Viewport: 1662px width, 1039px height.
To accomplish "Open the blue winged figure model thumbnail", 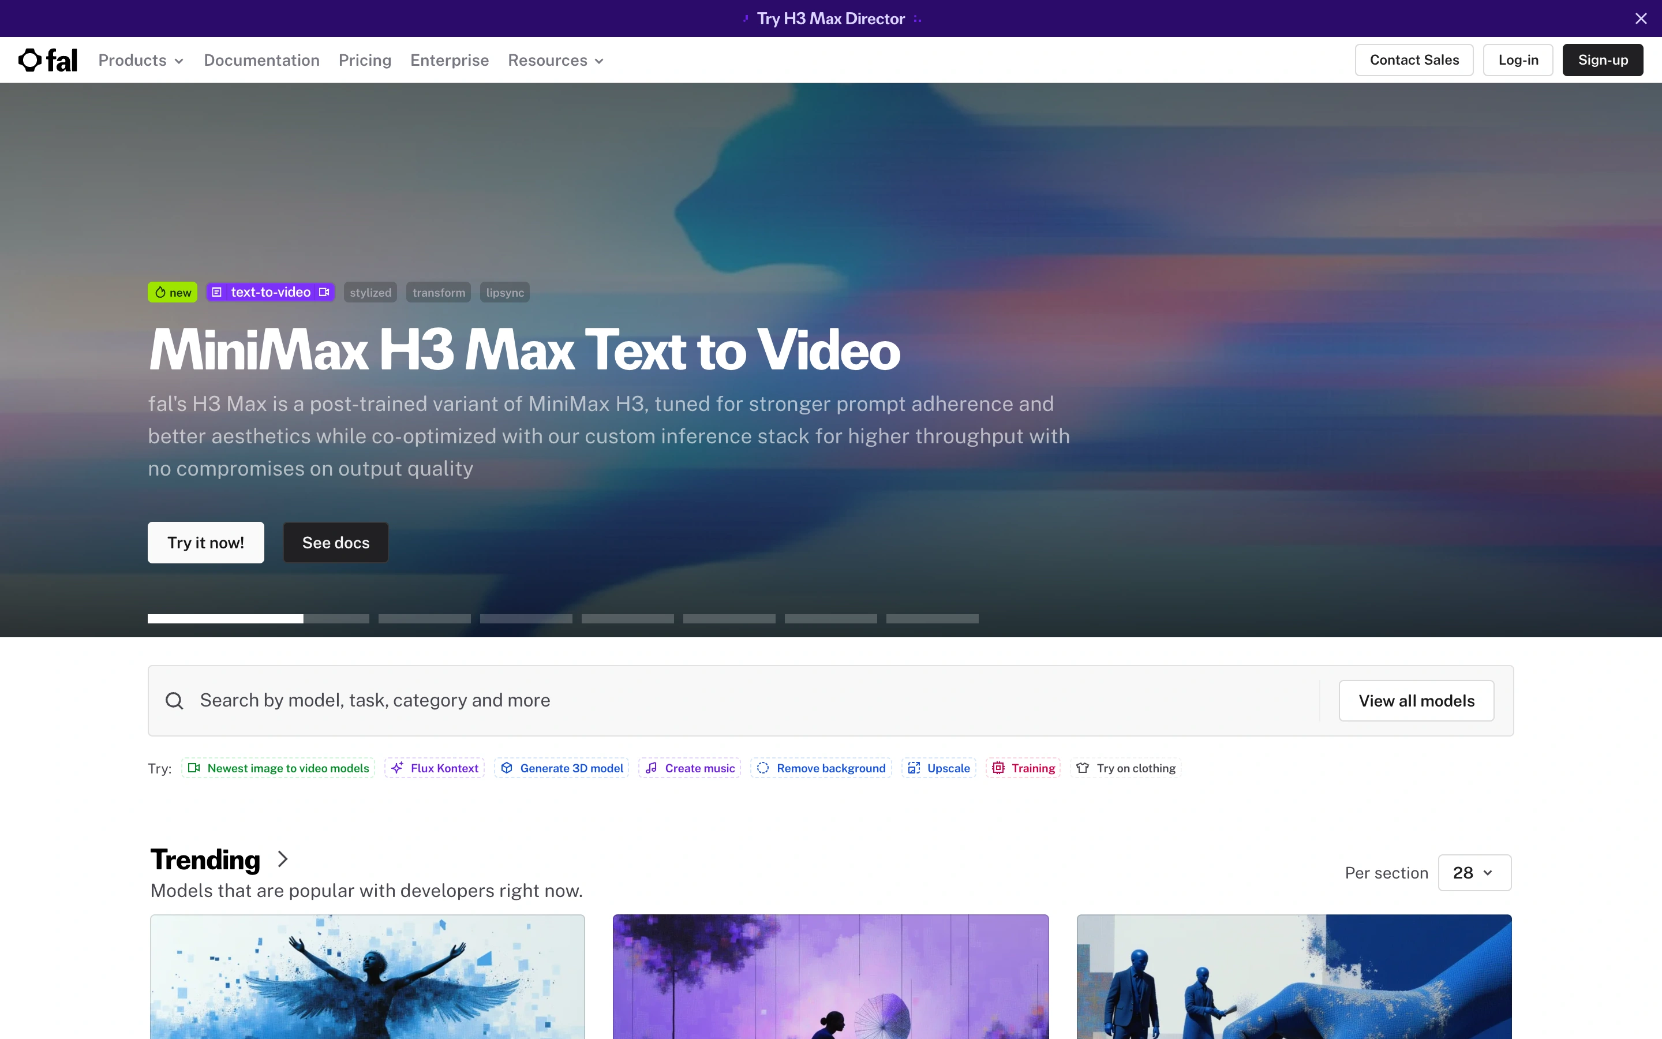I will coord(368,977).
